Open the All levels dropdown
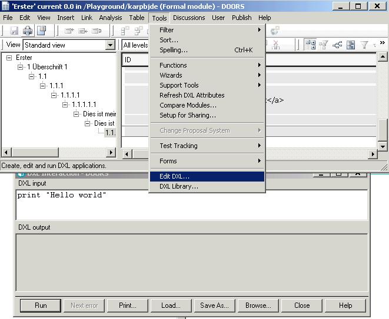The image size is (389, 319). (135, 45)
